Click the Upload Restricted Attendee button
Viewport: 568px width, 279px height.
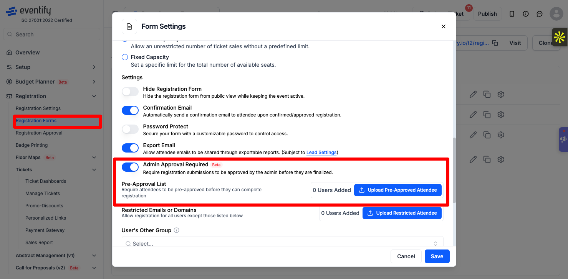tap(402, 213)
